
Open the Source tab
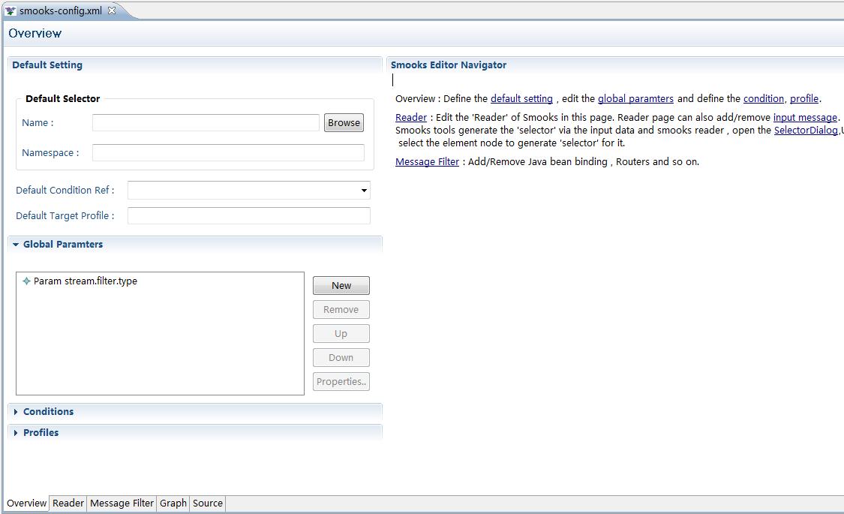(207, 503)
